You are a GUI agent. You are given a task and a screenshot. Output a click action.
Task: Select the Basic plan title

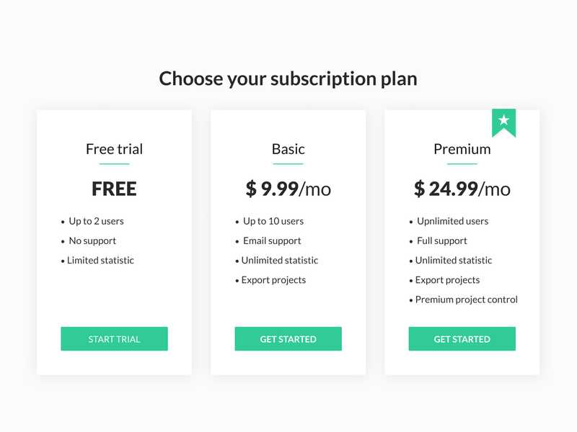[288, 149]
